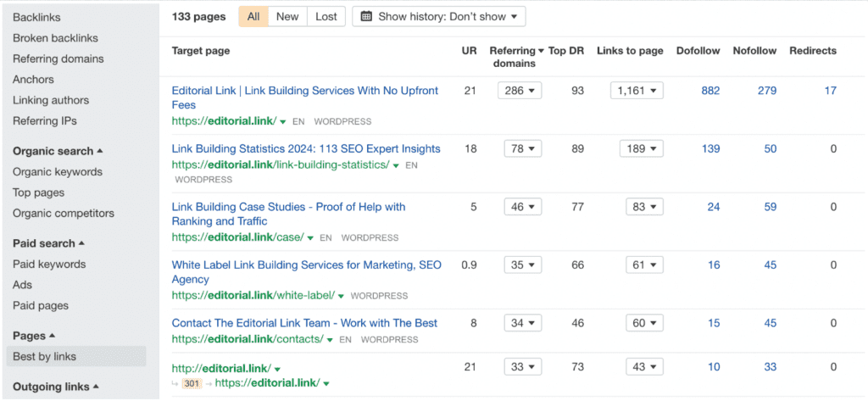The width and height of the screenshot is (868, 401).
Task: Sort by Nofollow column header
Action: [754, 51]
